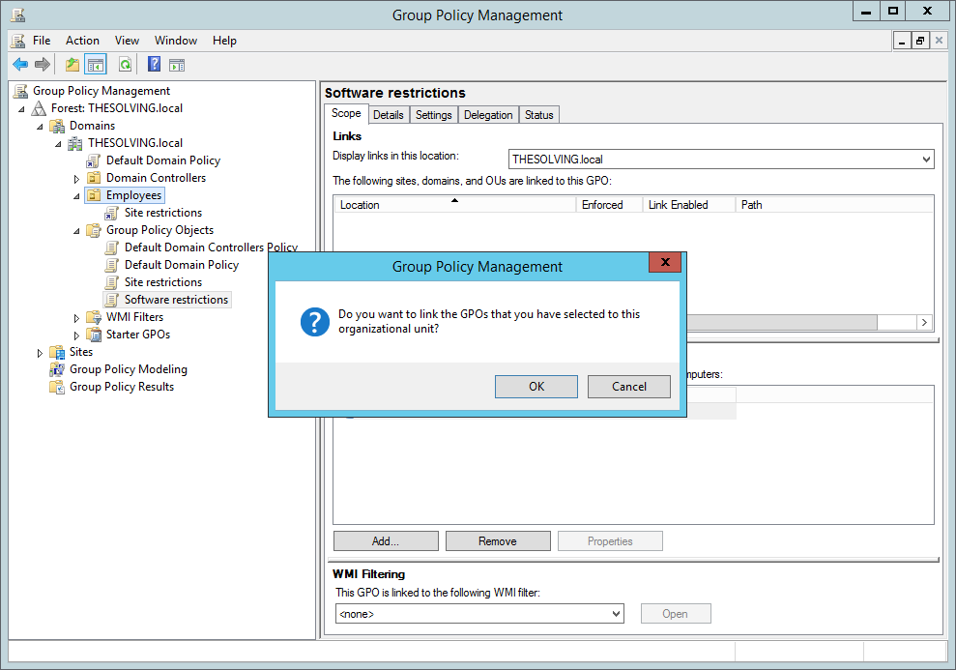Click the Show/Hide Action Pane icon

click(x=177, y=64)
